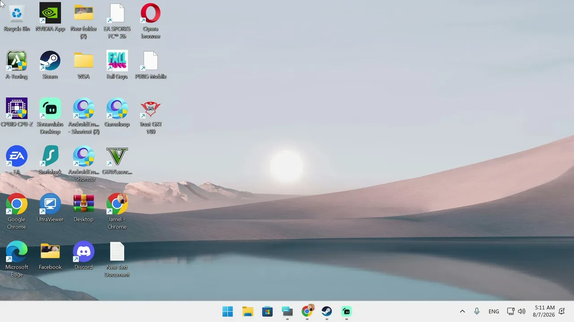The image size is (574, 322).
Task: Select the A-Tuning desktop shortcut
Action: (17, 65)
